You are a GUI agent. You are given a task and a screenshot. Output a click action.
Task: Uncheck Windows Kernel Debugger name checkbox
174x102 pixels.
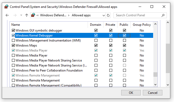point(13,35)
